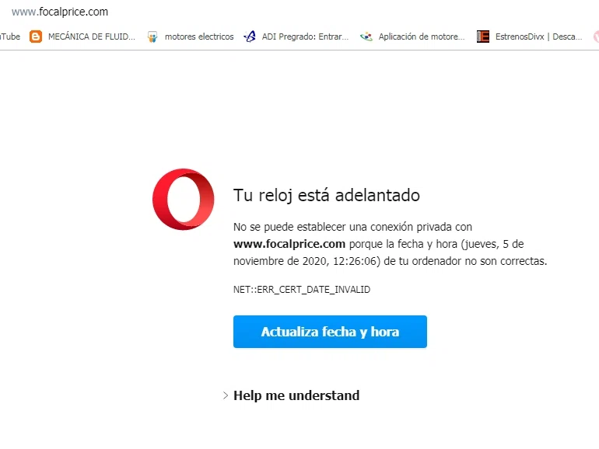Click the orange Blogger bookmark icon
Viewport: 599px width, 449px height.
36,37
